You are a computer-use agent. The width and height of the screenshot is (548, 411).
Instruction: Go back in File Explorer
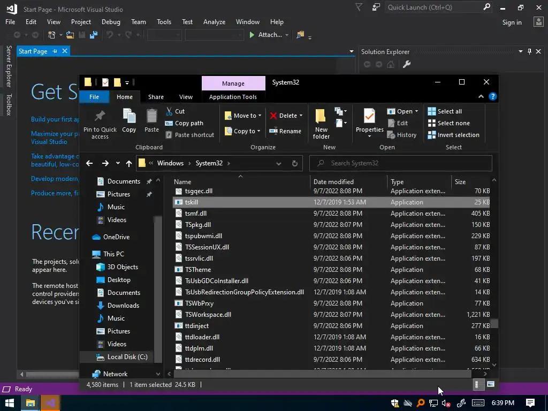(89, 163)
